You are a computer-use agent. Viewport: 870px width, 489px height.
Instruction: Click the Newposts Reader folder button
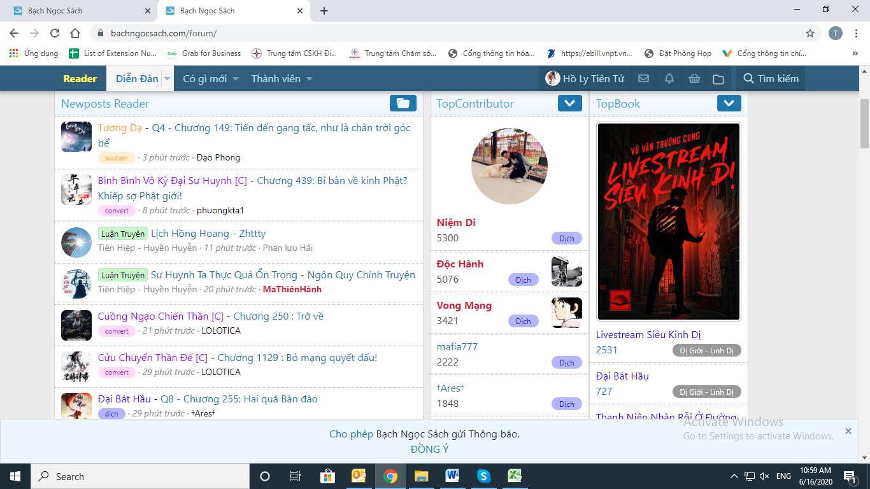click(403, 103)
